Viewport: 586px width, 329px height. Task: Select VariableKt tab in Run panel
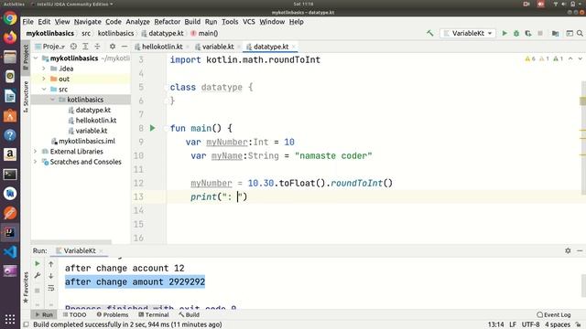tap(80, 250)
